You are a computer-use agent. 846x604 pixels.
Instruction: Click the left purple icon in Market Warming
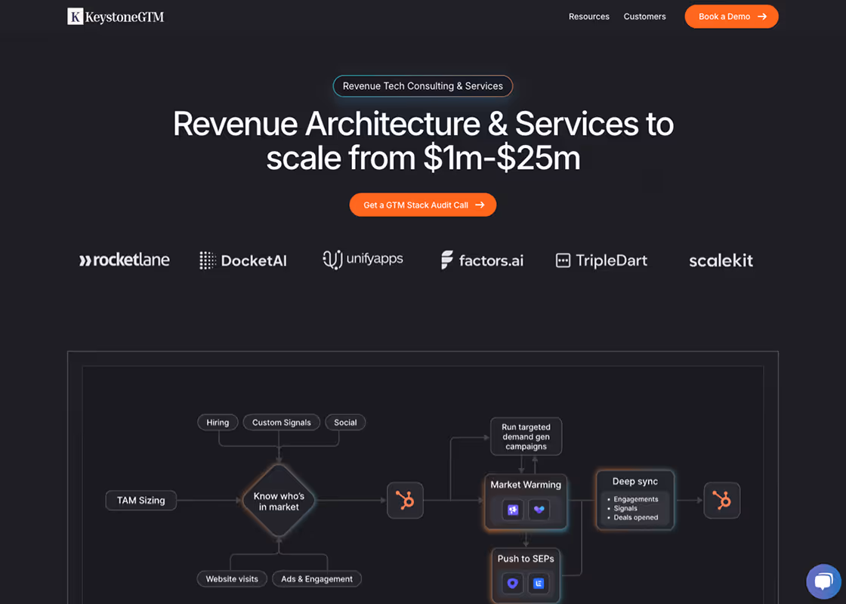(513, 510)
